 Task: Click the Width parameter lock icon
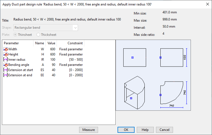[x=5, y=49]
